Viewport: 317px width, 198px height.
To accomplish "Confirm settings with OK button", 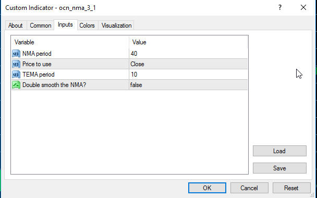I will (207, 188).
